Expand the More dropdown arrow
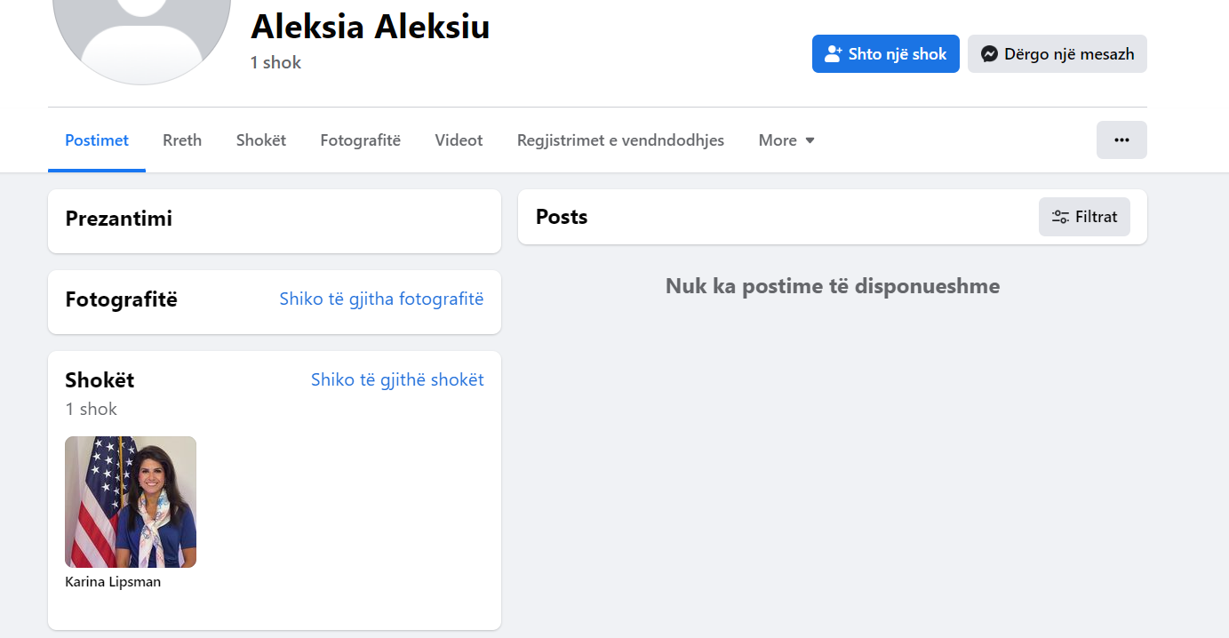Viewport: 1229px width, 638px height. click(810, 140)
